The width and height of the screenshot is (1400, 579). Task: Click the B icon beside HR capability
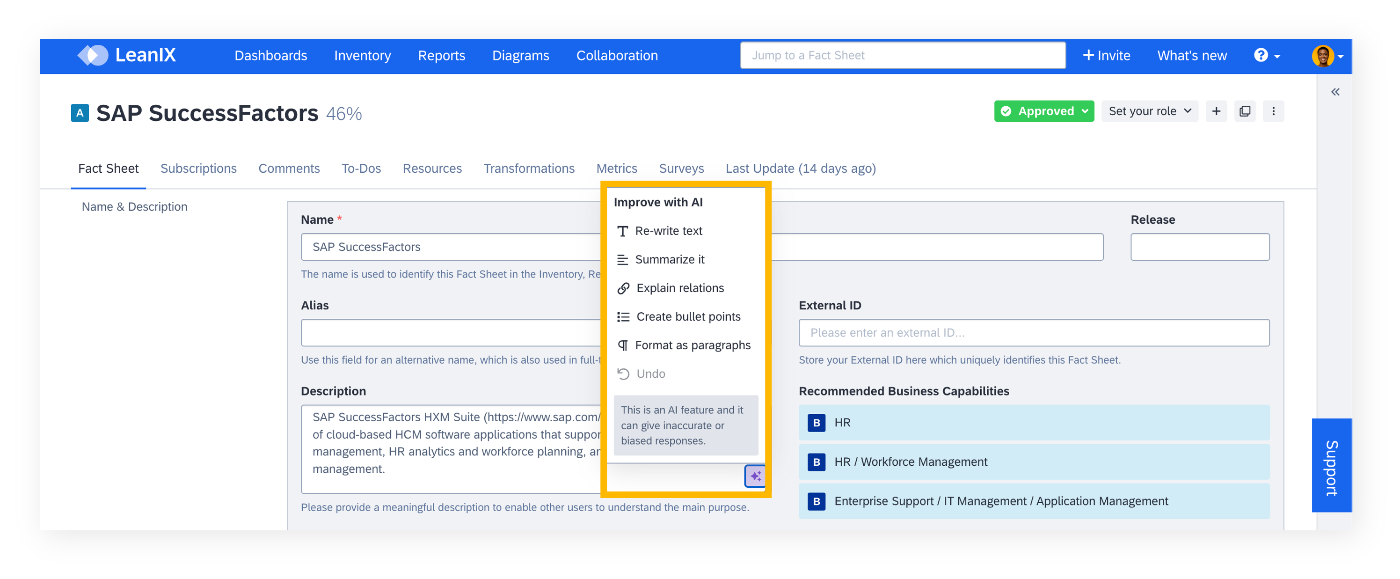pos(817,422)
